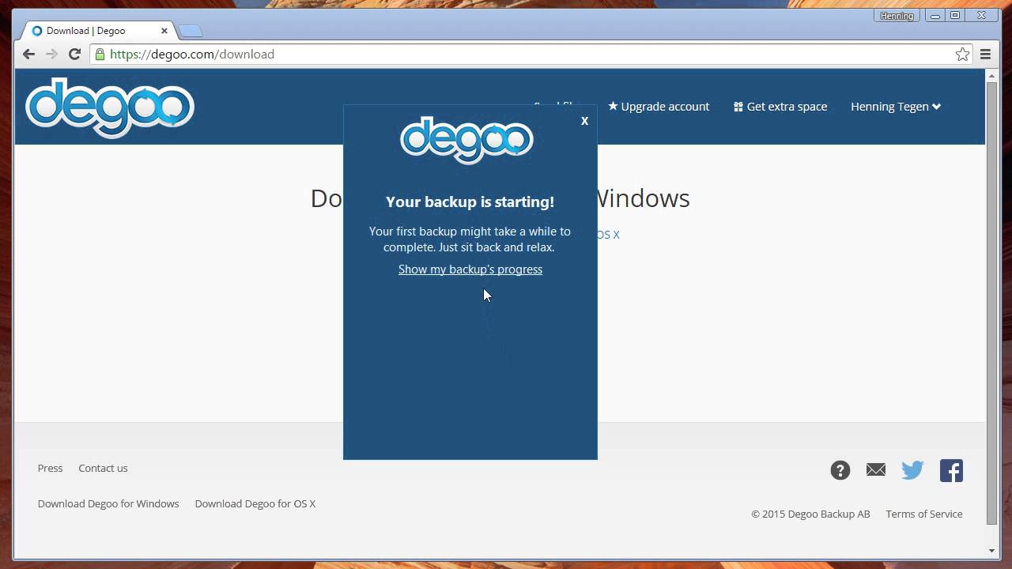Reload the page with refresh icon

point(74,54)
